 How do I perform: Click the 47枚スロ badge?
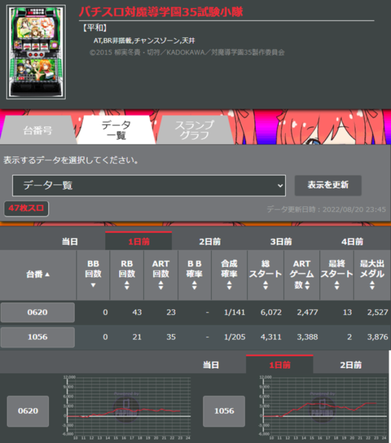coord(26,209)
